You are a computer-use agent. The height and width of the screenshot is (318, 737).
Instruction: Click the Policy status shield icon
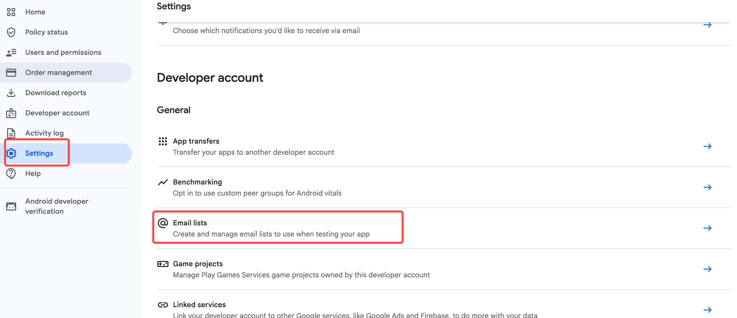[x=11, y=32]
